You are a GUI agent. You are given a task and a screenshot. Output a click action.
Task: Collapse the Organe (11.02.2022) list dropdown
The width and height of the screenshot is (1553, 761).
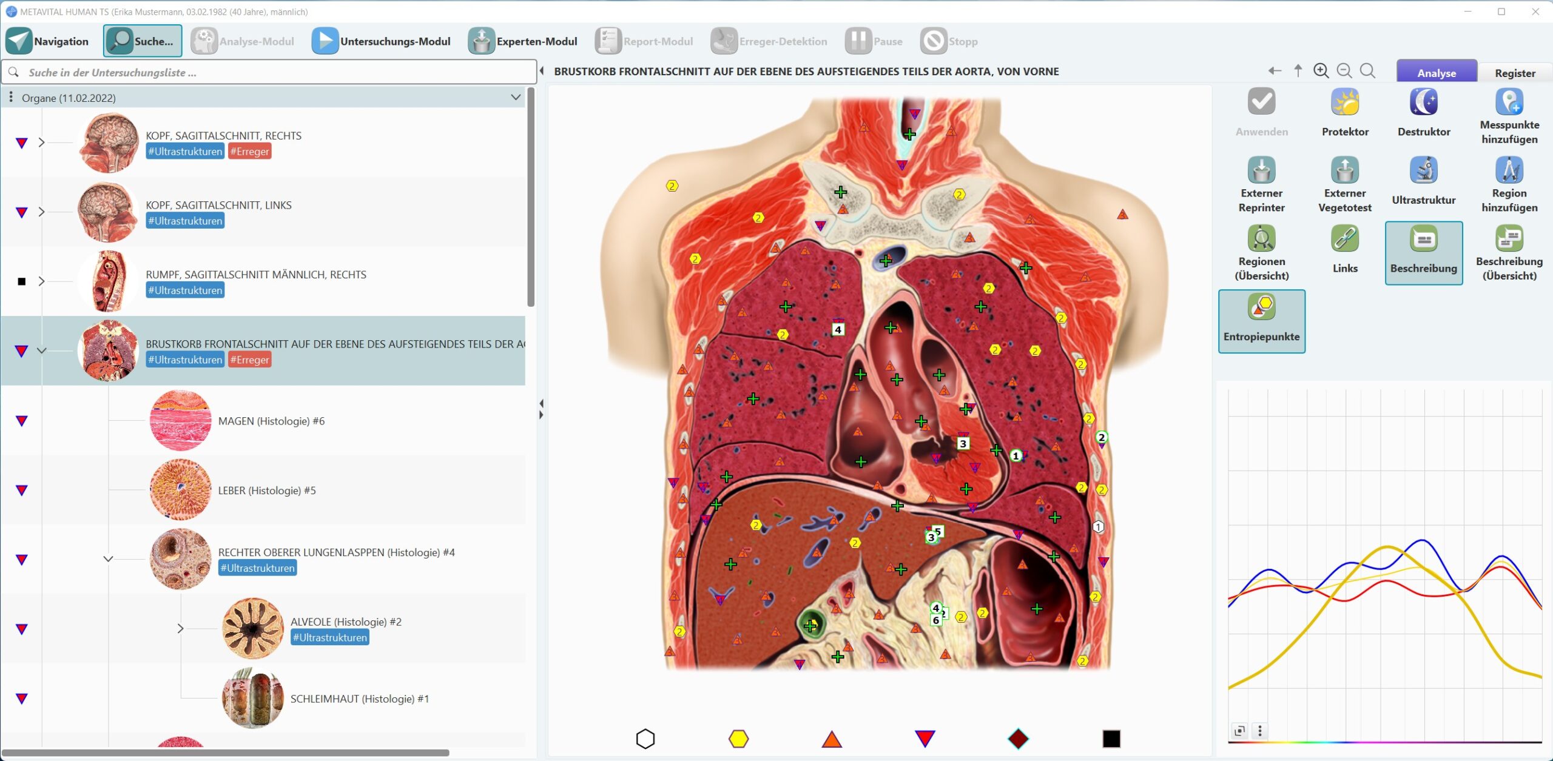tap(516, 98)
